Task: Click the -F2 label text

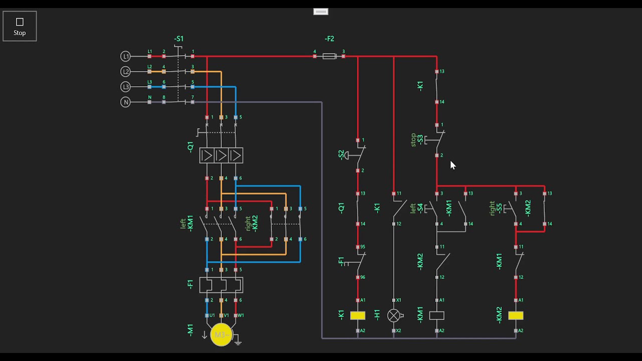Action: [330, 39]
